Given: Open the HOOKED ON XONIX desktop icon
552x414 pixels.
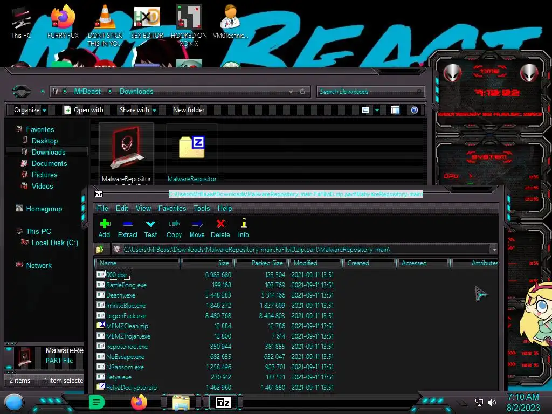Looking at the screenshot, I should (x=189, y=25).
